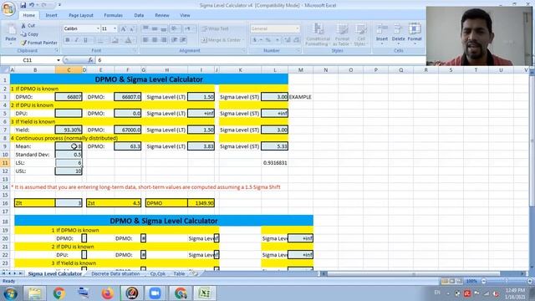The height and width of the screenshot is (301, 535).
Task: Open the Clipboard dialog launcher
Action: pyautogui.click(x=57, y=50)
